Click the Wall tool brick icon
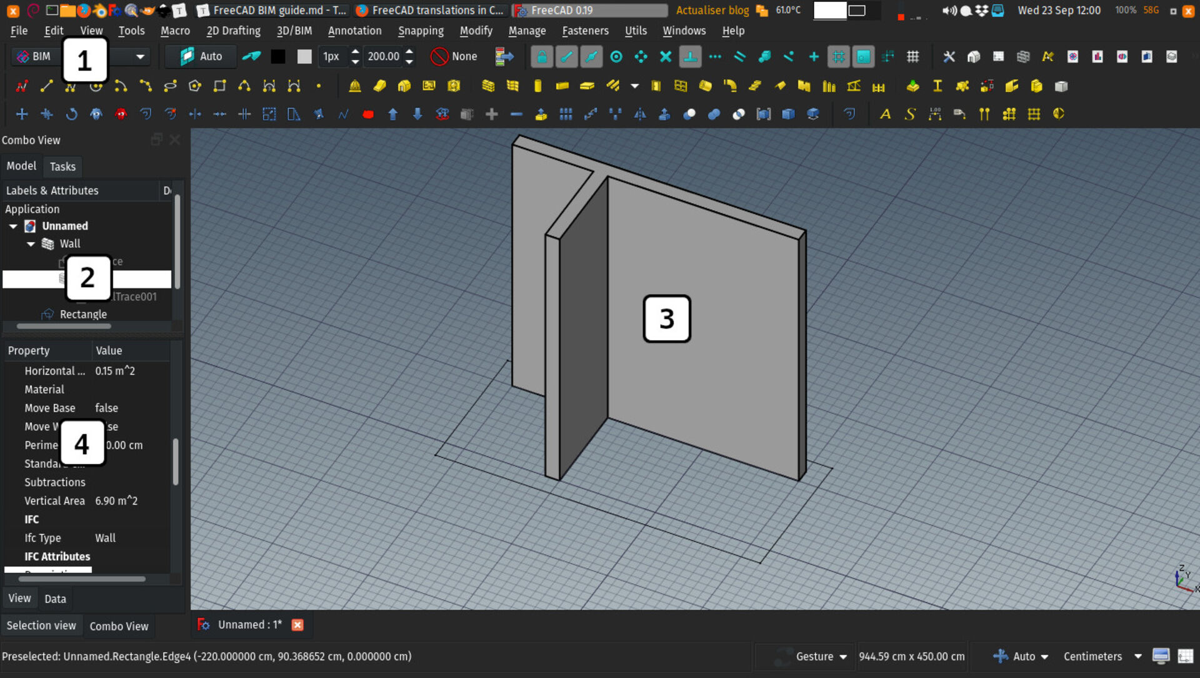This screenshot has width=1200, height=678. click(x=488, y=86)
